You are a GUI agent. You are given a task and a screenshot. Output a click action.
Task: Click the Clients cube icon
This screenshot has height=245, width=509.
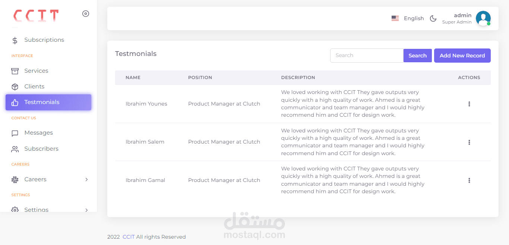pos(15,87)
